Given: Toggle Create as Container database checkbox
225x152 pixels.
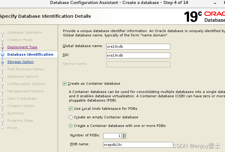Looking at the screenshot, I should [65, 83].
